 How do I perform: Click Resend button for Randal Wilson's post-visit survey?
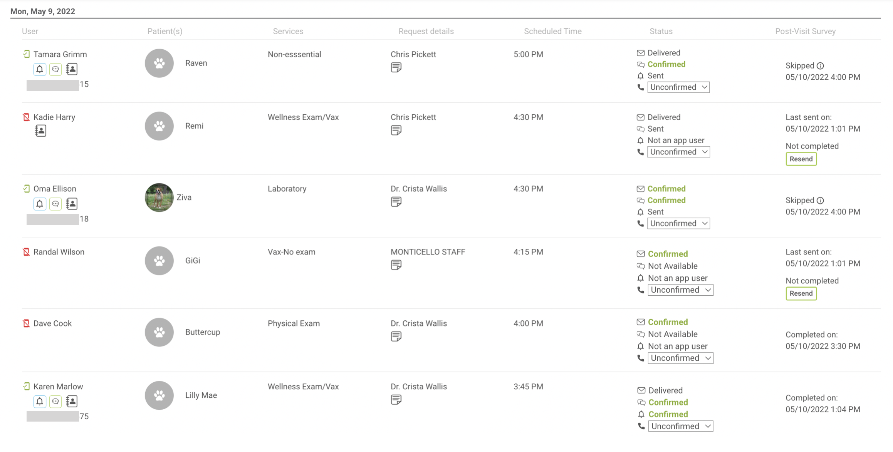click(x=801, y=293)
